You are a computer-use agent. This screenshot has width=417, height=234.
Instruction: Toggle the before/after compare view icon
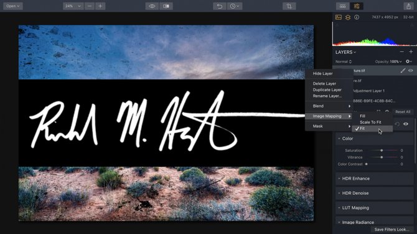166,6
